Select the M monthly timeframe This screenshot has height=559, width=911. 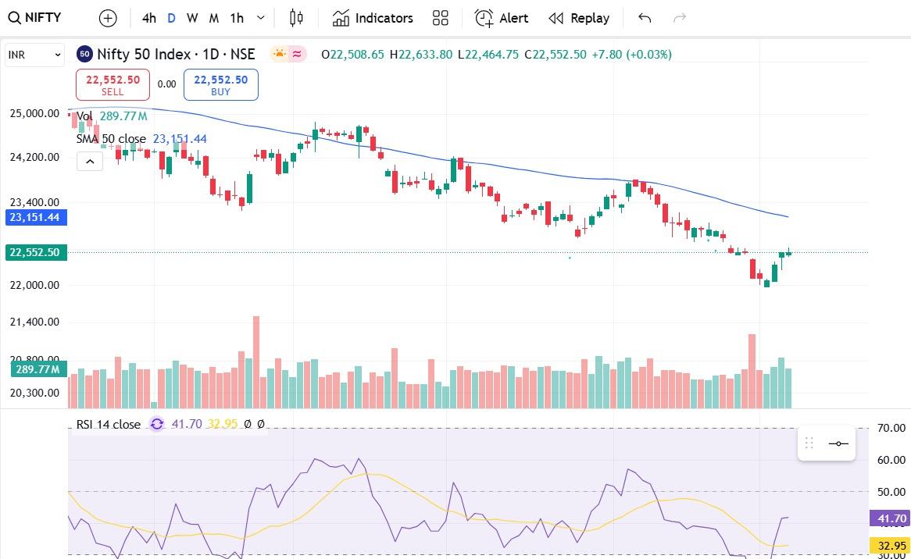pyautogui.click(x=214, y=18)
